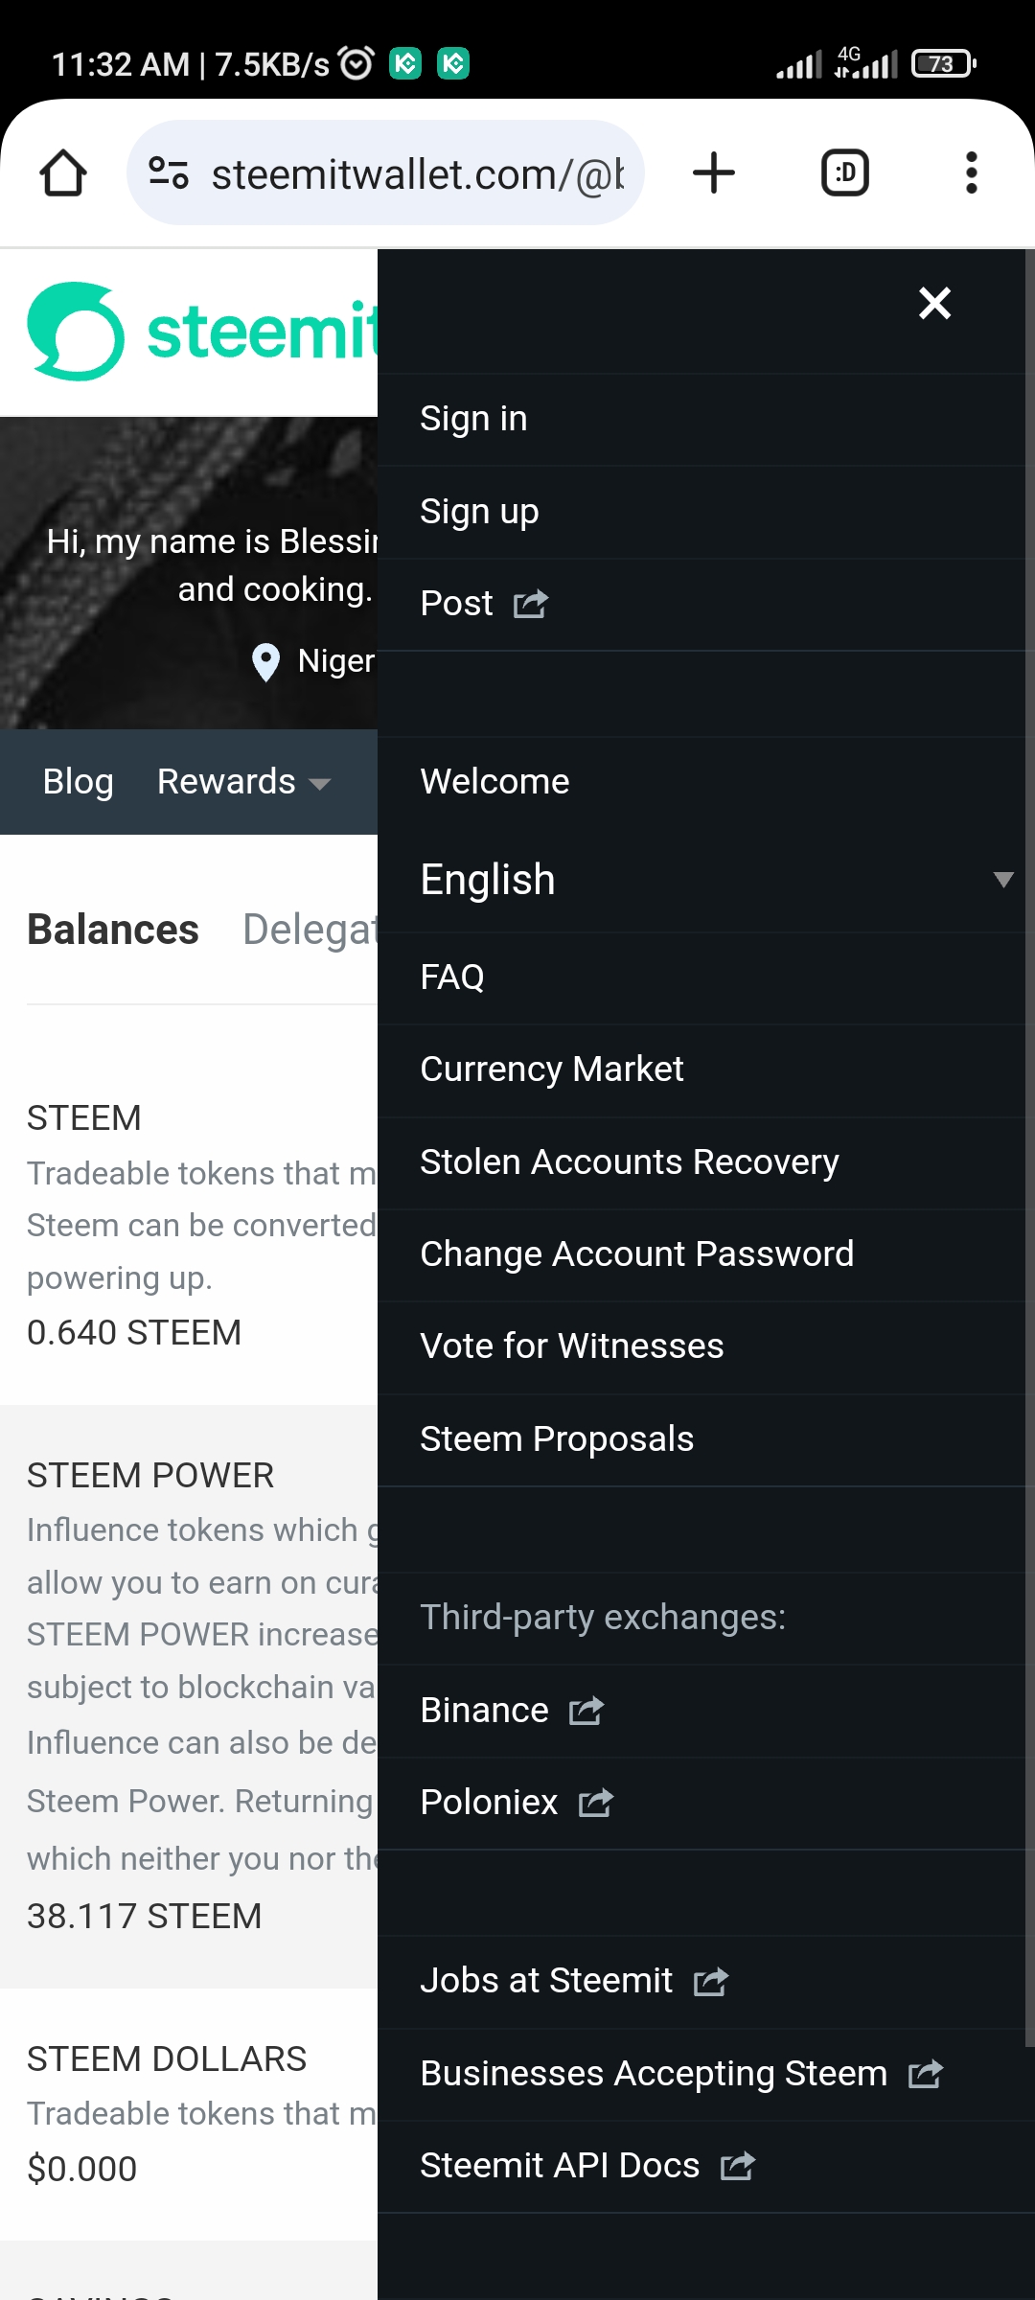Open the tab switcher icon
1035x2300 pixels.
point(845,173)
